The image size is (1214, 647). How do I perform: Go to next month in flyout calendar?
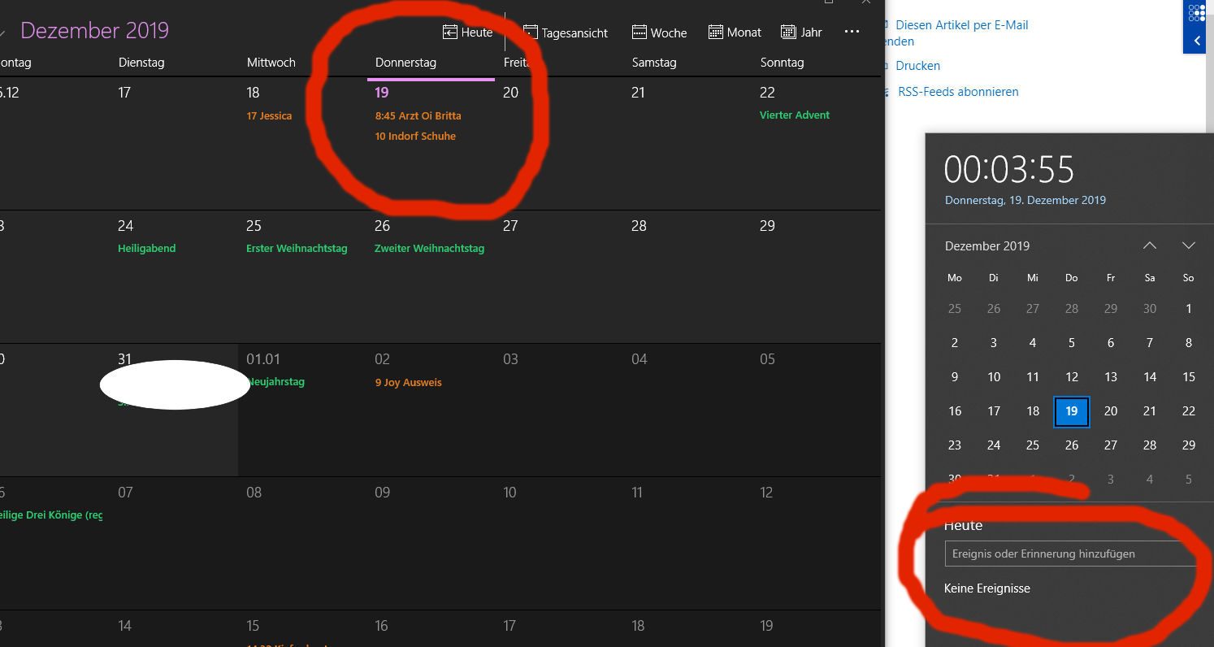point(1188,245)
